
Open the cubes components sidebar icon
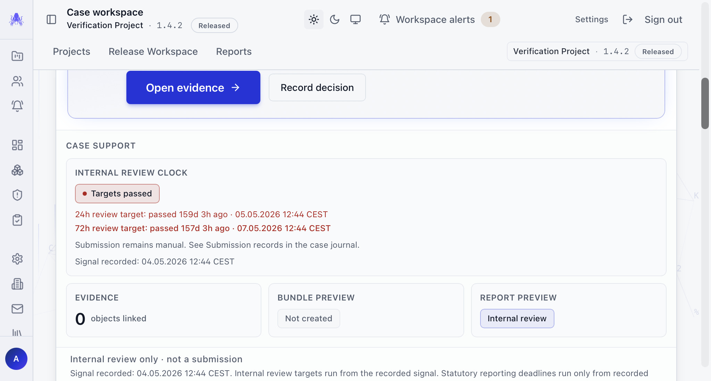(17, 170)
